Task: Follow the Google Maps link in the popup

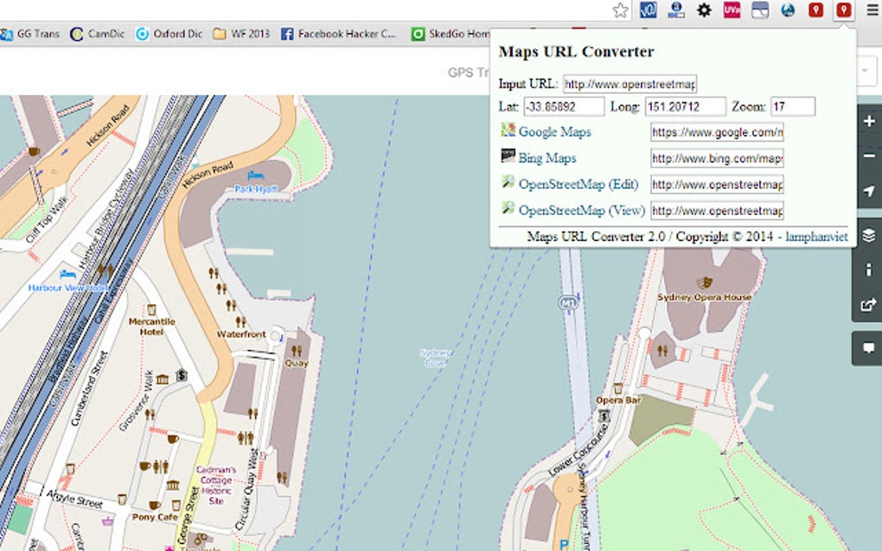Action: tap(554, 131)
